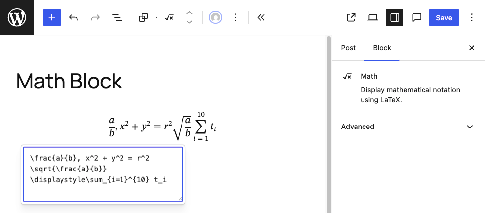Open the Document Overview list view

pyautogui.click(x=117, y=17)
